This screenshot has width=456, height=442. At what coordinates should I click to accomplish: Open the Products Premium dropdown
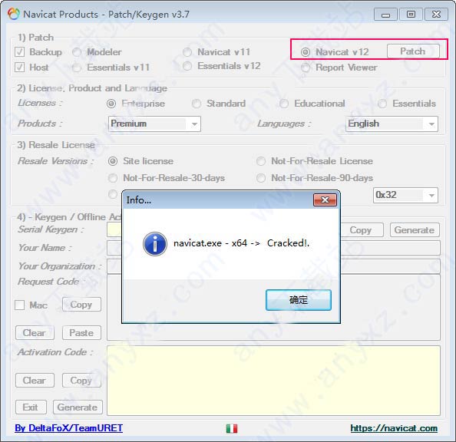[x=154, y=124]
